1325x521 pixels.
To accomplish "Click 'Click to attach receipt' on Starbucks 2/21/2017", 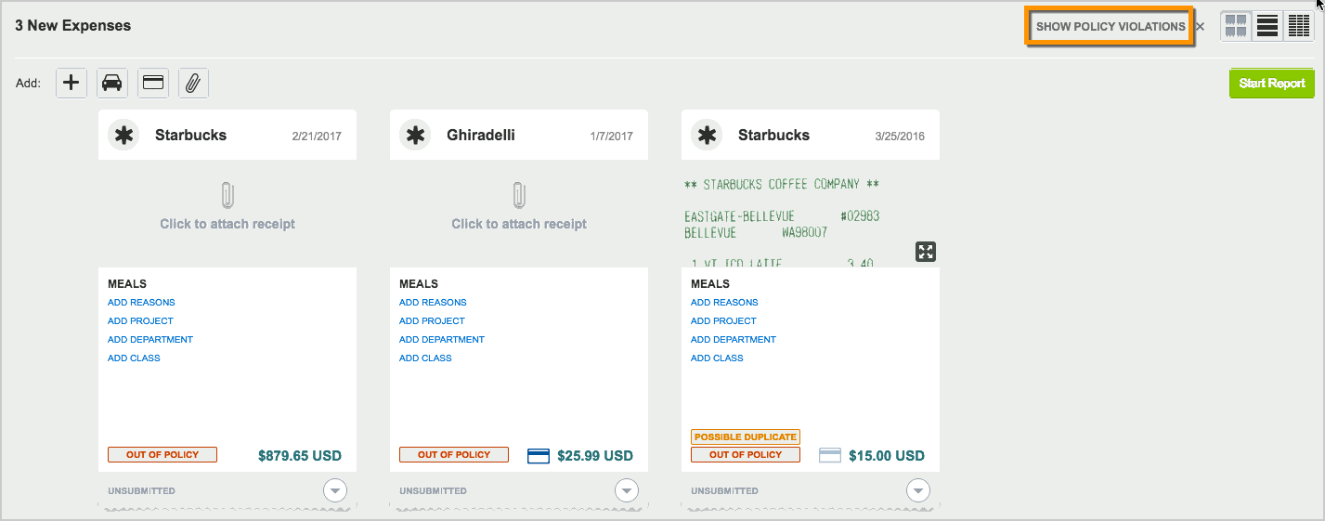I will 227,224.
